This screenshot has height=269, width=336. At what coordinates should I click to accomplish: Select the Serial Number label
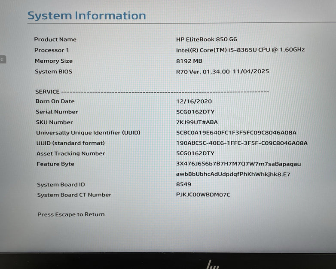click(x=57, y=112)
